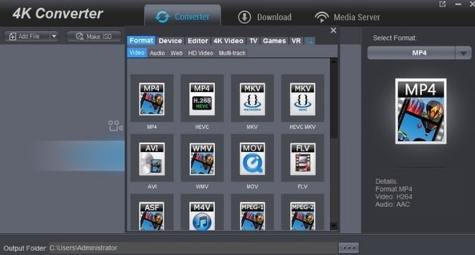This screenshot has height=255, width=475.
Task: Select the Video sub-tab
Action: tap(137, 53)
